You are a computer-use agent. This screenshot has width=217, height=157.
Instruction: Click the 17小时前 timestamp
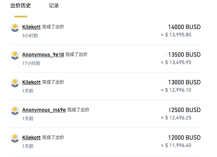pyautogui.click(x=31, y=63)
